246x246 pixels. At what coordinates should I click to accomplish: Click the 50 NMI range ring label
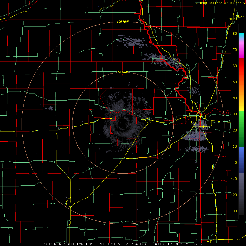123,72
